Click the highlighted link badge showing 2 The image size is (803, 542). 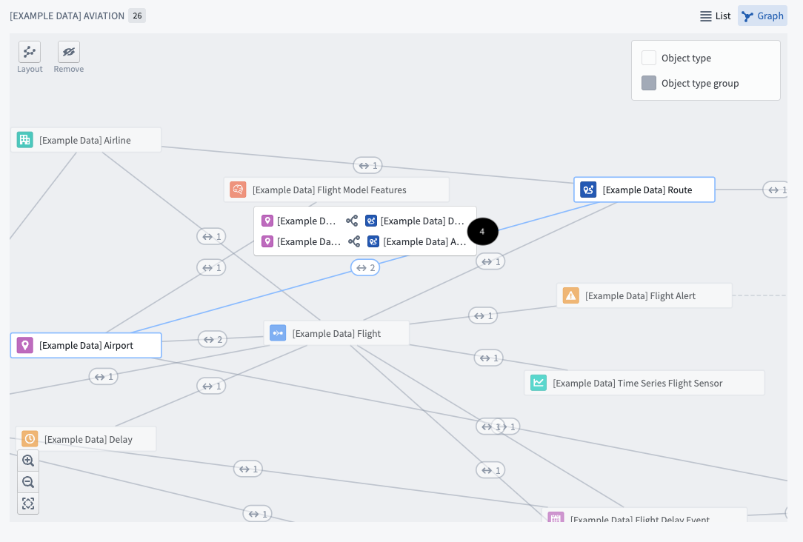coord(365,267)
